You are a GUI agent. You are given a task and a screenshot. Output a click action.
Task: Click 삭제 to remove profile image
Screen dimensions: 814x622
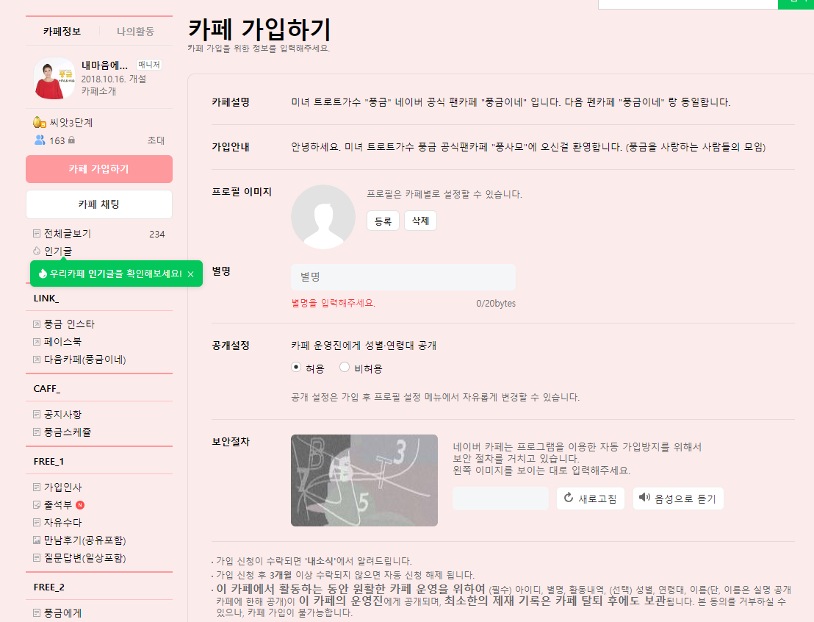click(420, 221)
